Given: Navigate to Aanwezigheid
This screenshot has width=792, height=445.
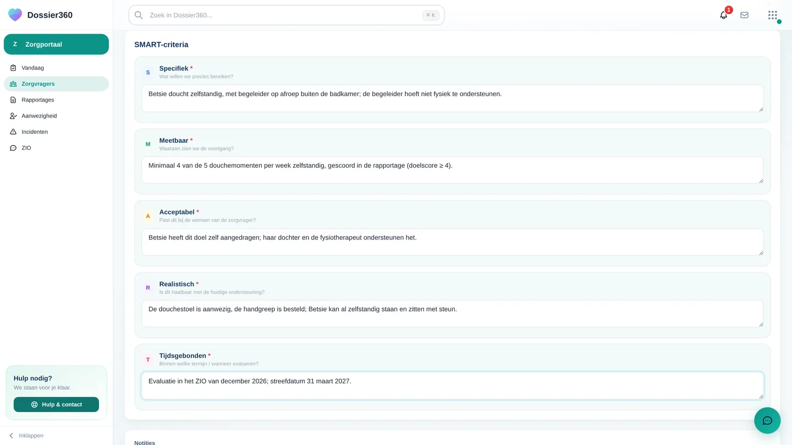Looking at the screenshot, I should [56, 116].
